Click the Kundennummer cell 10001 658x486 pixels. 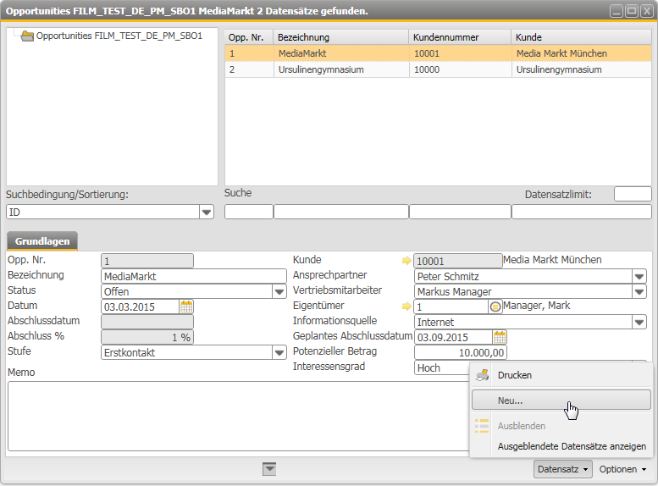point(461,53)
